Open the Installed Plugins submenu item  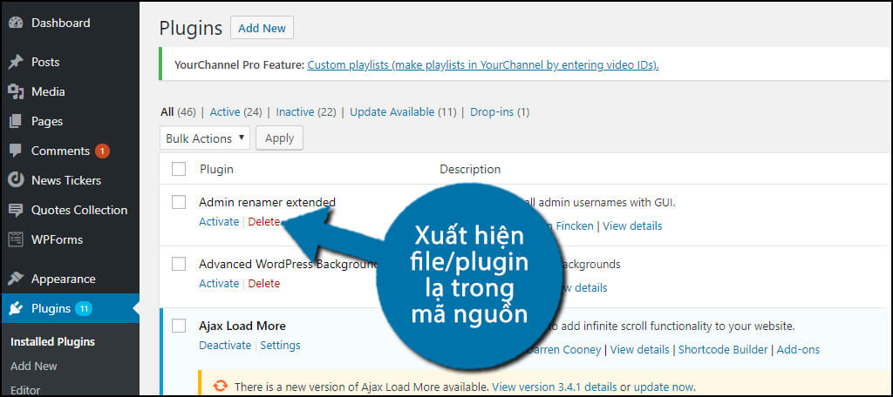[52, 342]
